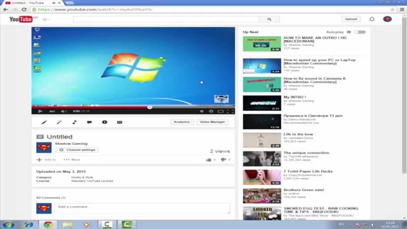The height and width of the screenshot is (229, 407).
Task: Click the Upload button
Action: coord(351,19)
